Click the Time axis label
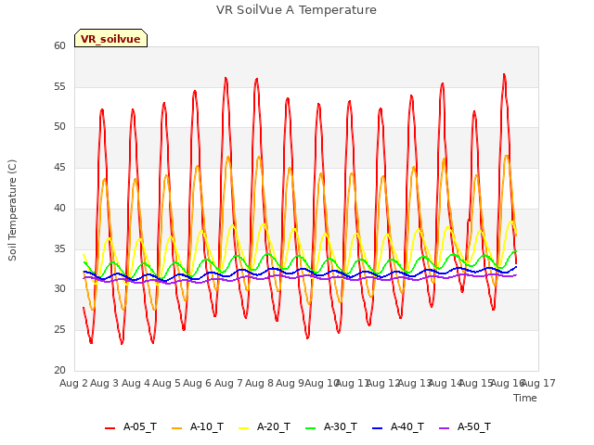Image resolution: width=594 pixels, height=445 pixels. point(524,398)
